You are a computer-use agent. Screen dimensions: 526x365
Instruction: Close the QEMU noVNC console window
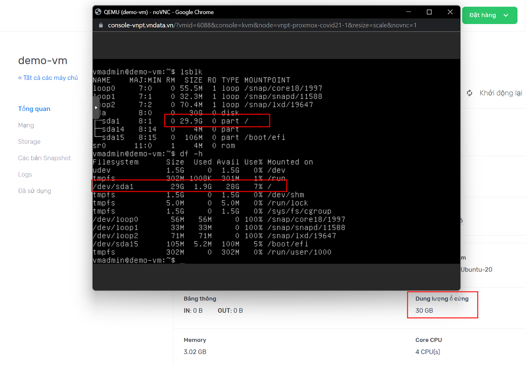tap(450, 12)
